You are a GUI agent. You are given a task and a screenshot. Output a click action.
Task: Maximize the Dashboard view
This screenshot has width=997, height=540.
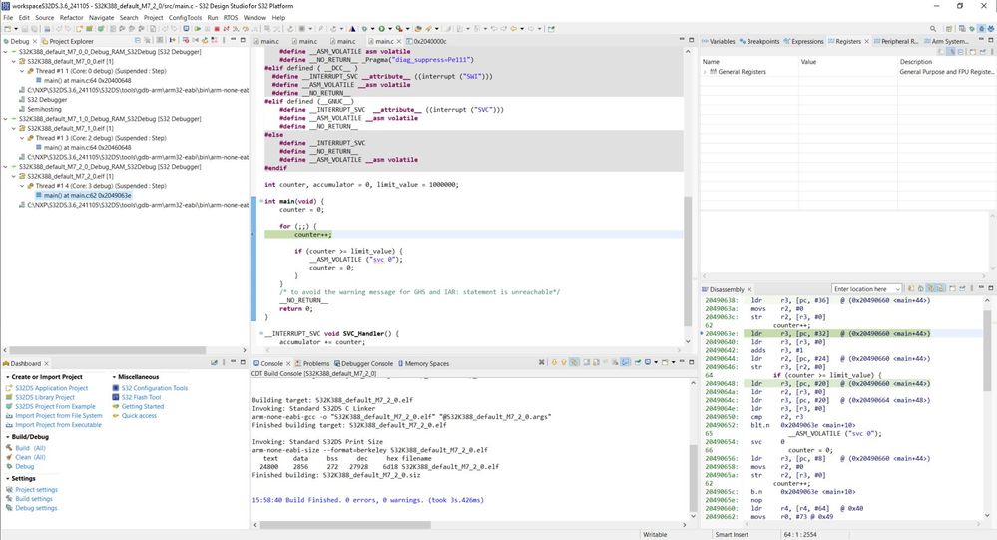click(x=243, y=362)
